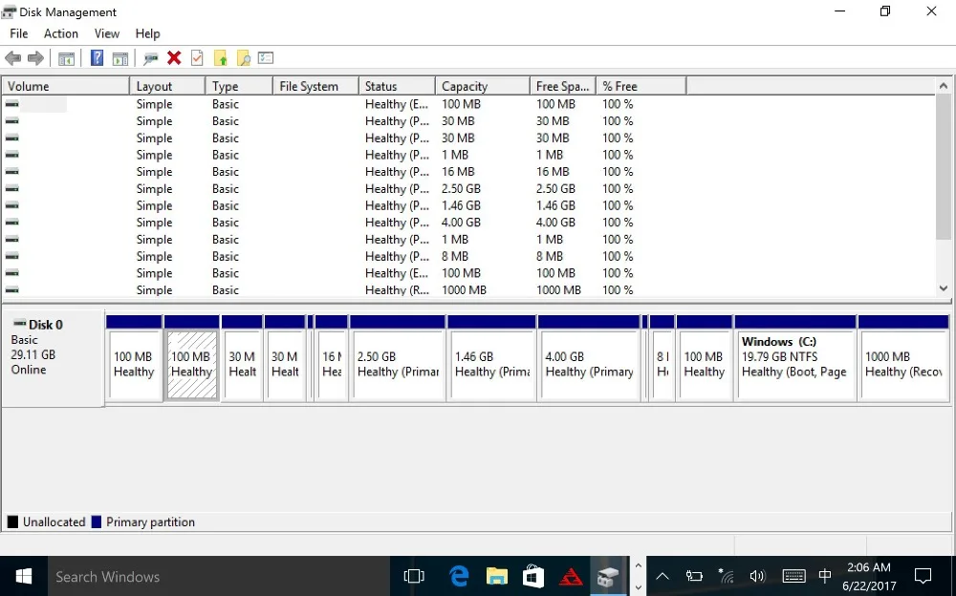This screenshot has width=956, height=596.
Task: Open File Explorer from the taskbar
Action: 496,576
